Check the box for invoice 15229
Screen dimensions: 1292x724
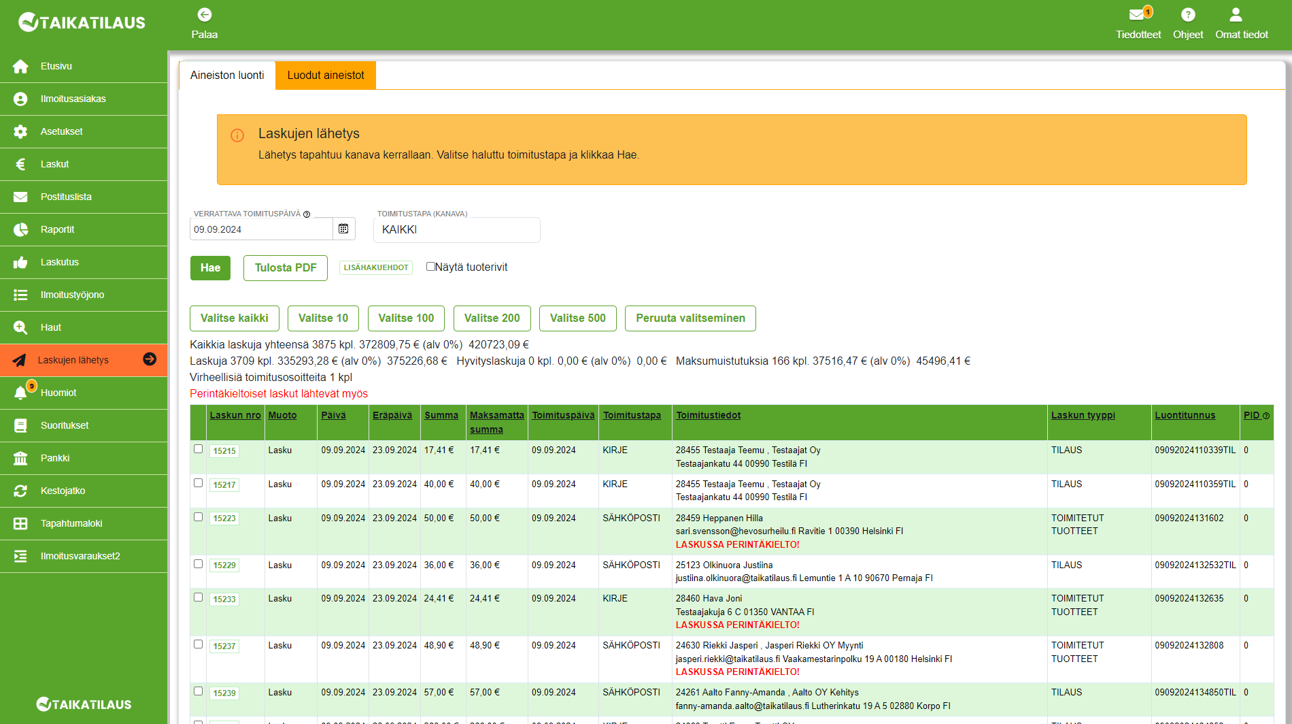tap(198, 564)
